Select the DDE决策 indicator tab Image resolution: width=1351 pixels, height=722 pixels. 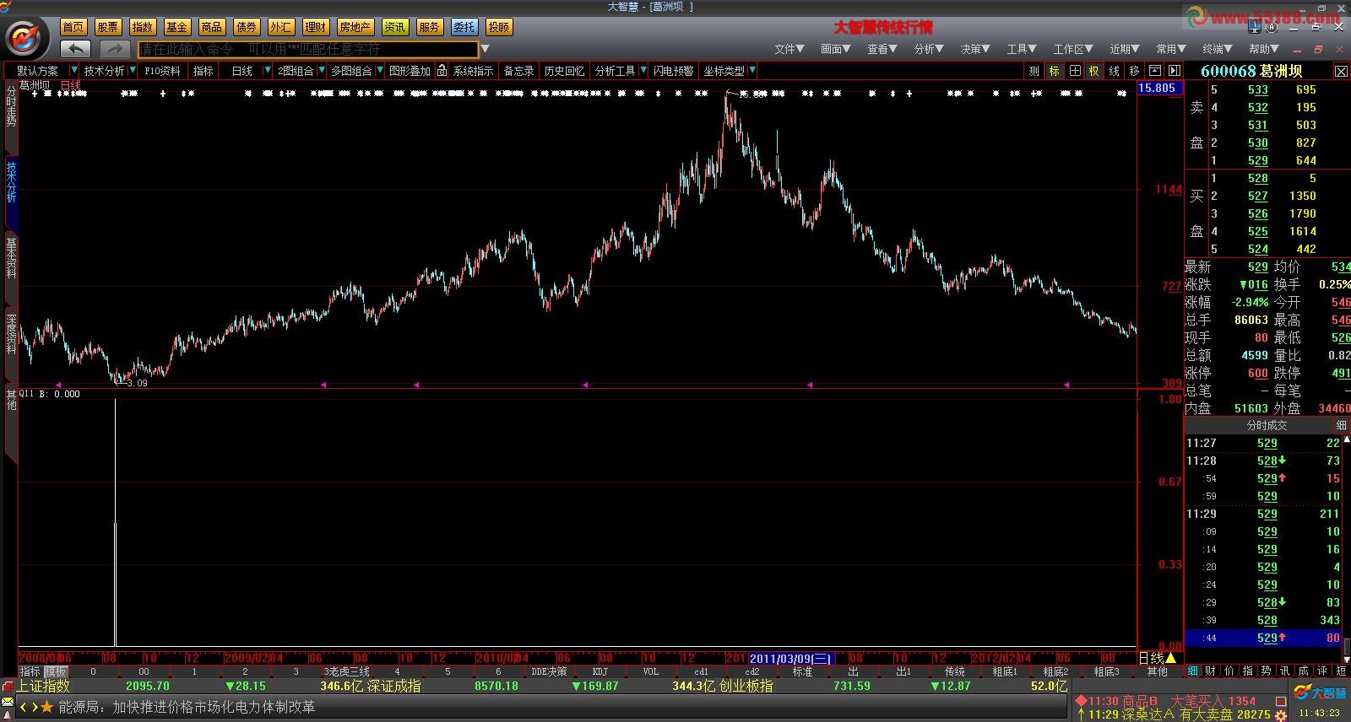click(549, 671)
